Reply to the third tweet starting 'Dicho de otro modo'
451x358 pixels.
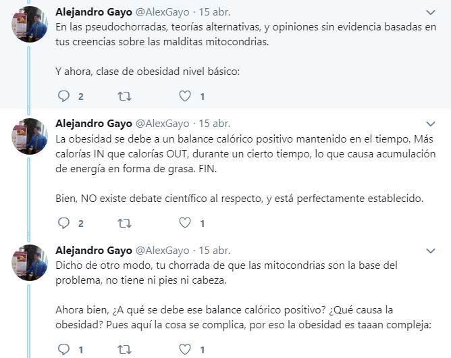tap(64, 349)
